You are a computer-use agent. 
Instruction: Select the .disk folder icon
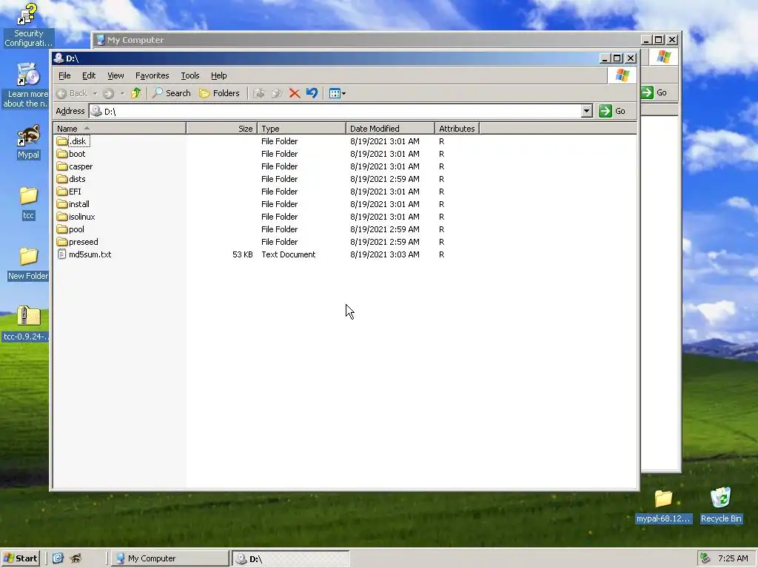62,141
